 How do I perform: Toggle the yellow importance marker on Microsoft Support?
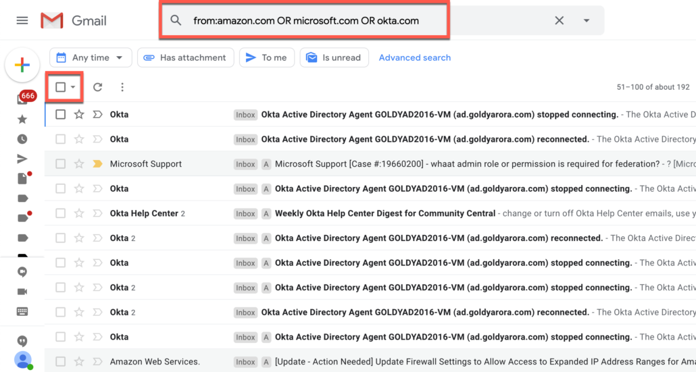[x=98, y=164]
